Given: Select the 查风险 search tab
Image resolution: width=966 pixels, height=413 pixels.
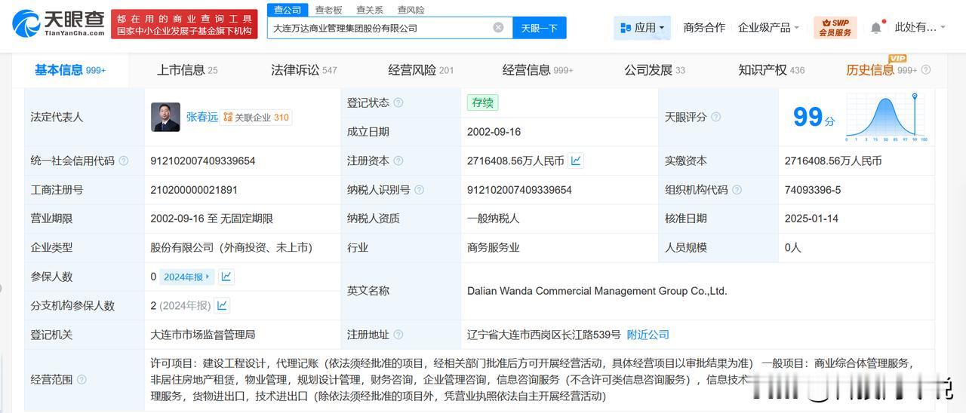Looking at the screenshot, I should click(411, 10).
